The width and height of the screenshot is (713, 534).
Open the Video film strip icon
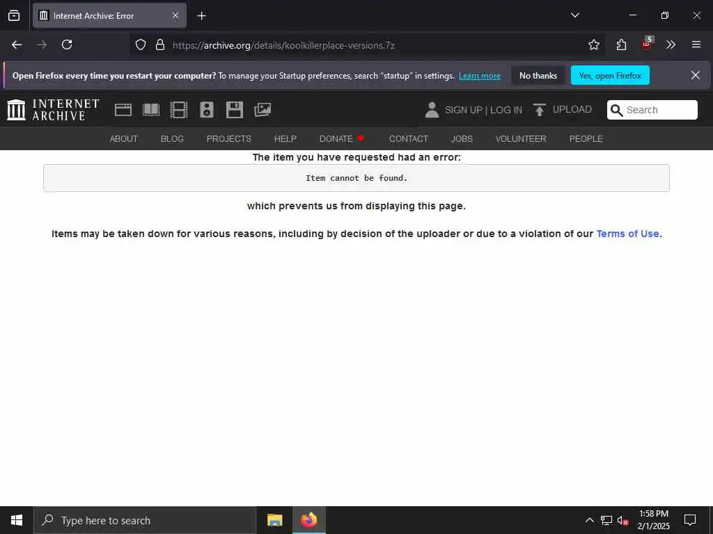tap(179, 110)
